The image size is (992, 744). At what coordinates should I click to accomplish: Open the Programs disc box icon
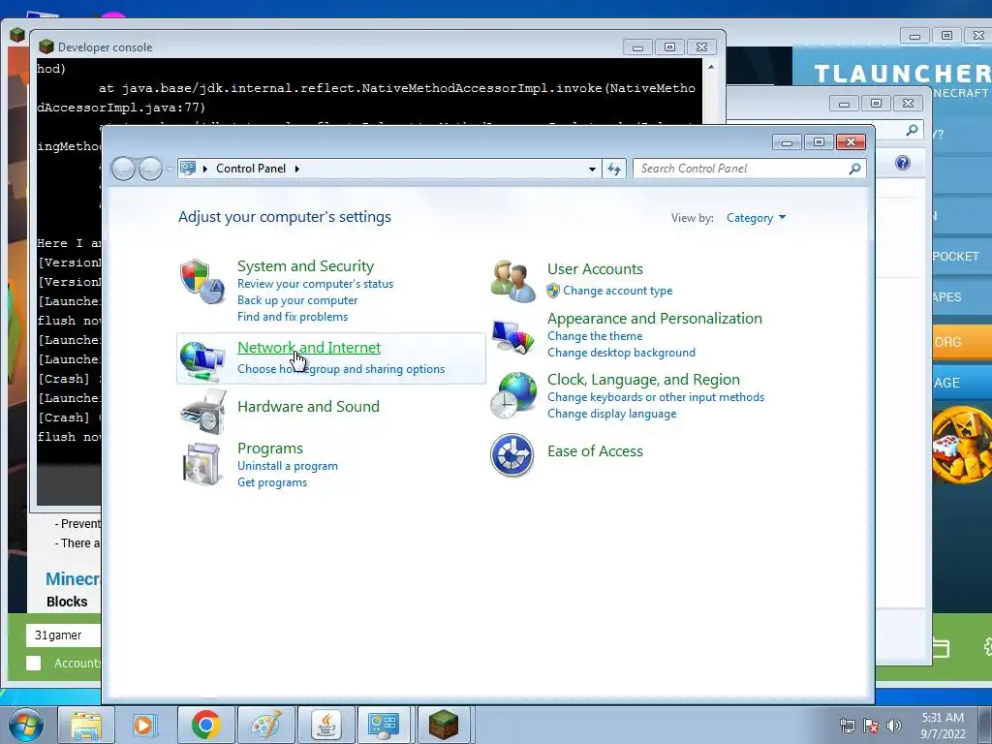pos(201,464)
